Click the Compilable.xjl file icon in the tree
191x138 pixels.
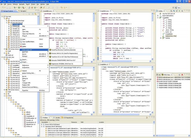click(25, 116)
